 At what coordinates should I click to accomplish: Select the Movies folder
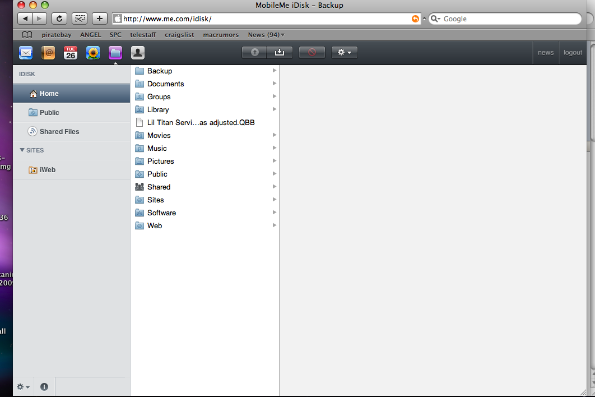[205, 136]
